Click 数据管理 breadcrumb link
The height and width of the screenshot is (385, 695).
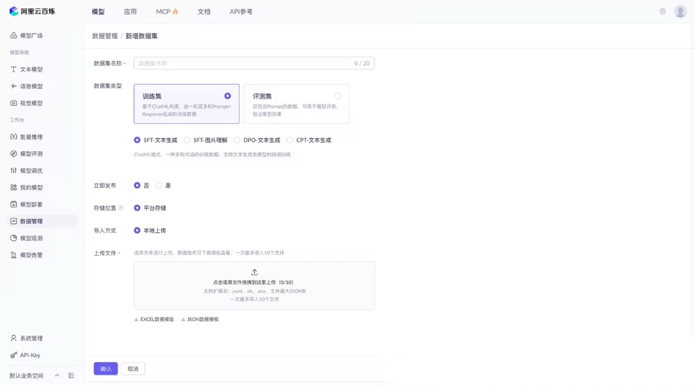point(105,36)
